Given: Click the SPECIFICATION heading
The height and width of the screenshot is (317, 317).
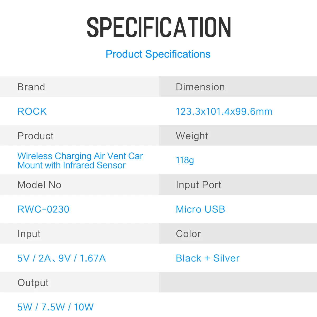Looking at the screenshot, I should pos(159,27).
